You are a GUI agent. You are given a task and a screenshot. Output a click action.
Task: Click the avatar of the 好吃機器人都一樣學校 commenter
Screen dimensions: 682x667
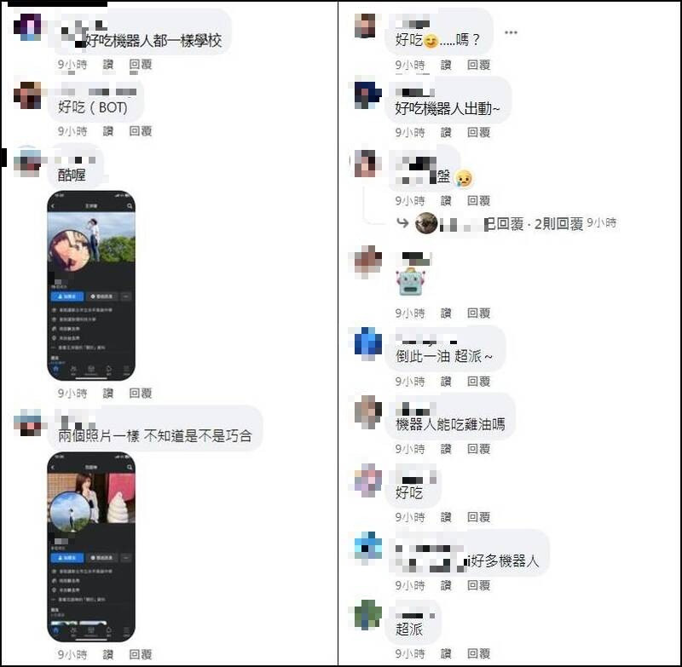(28, 26)
